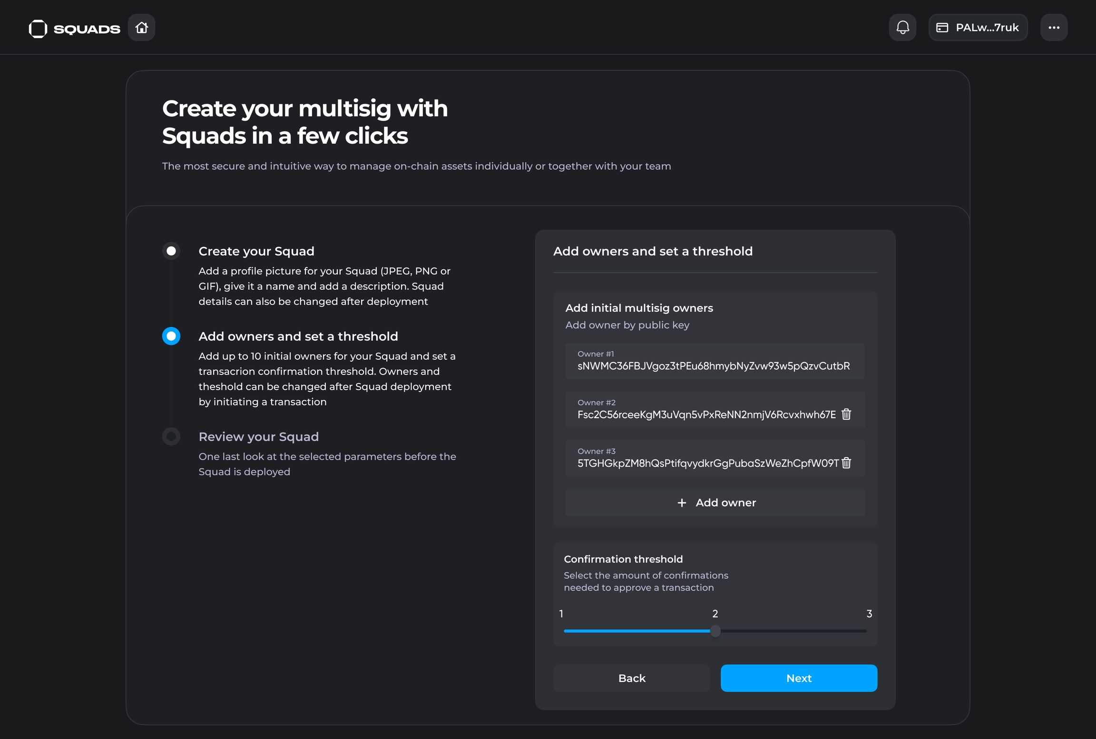Click the Squads logo in header
1096x739 pixels.
74,28
